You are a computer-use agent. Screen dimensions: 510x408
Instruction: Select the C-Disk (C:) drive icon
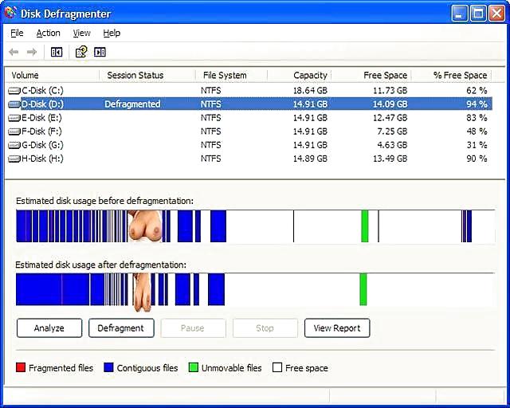click(x=14, y=91)
